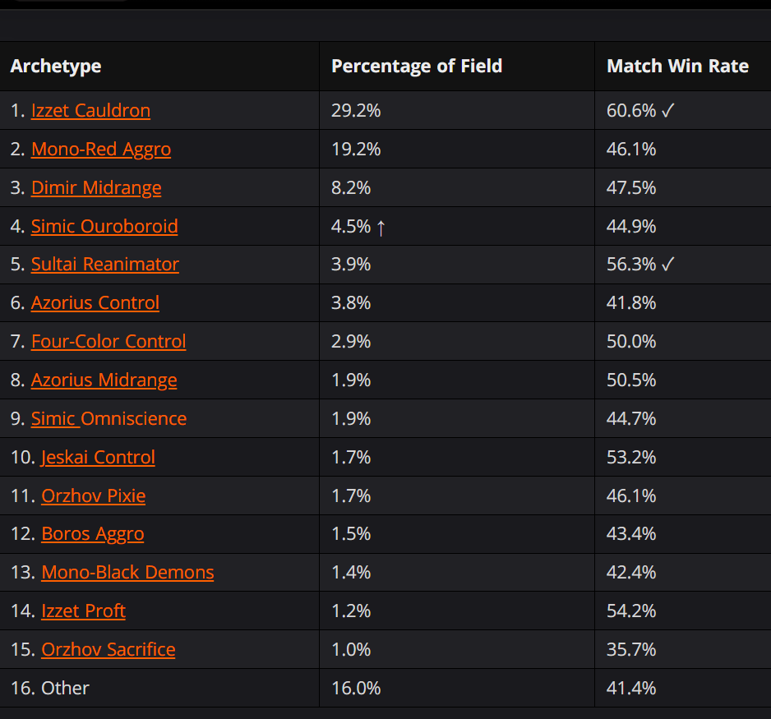Open the Mono-Black Demons link

[127, 573]
